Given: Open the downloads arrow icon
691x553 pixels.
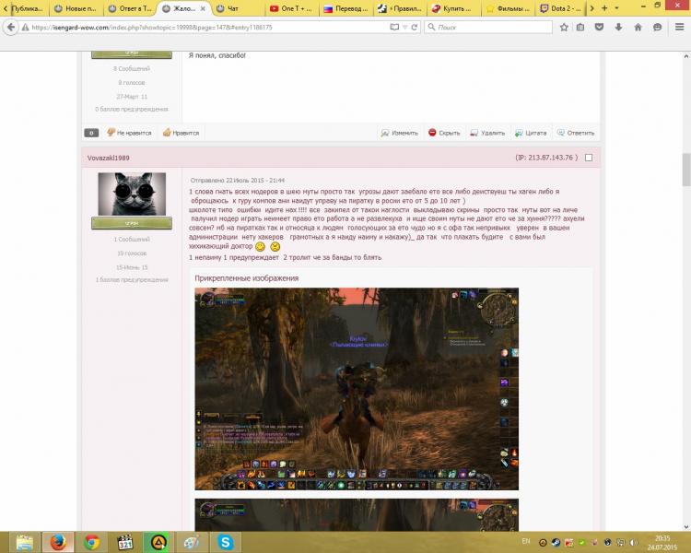Looking at the screenshot, I should tap(618, 28).
